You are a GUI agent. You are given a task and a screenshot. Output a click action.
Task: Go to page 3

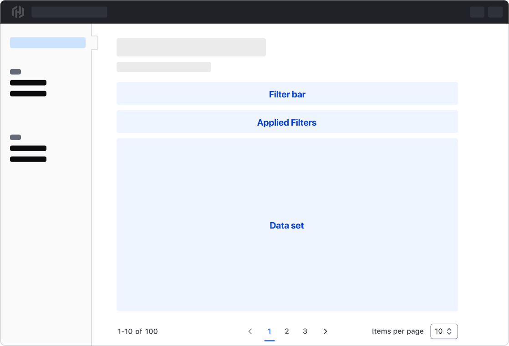tap(305, 331)
